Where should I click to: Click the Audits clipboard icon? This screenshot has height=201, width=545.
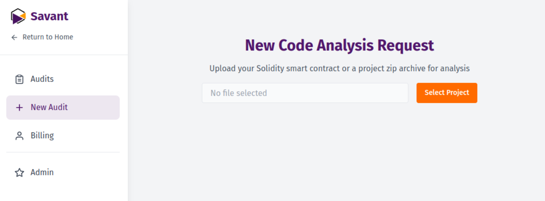point(19,80)
